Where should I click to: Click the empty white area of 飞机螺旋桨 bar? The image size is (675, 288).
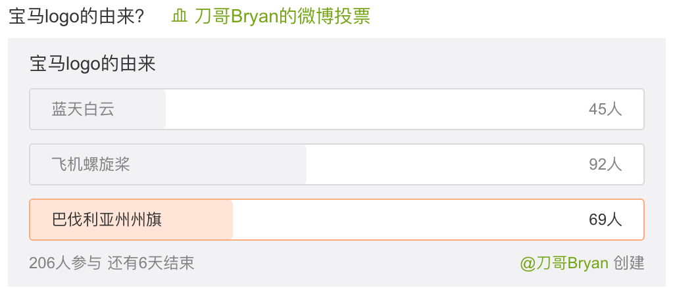[x=447, y=164]
